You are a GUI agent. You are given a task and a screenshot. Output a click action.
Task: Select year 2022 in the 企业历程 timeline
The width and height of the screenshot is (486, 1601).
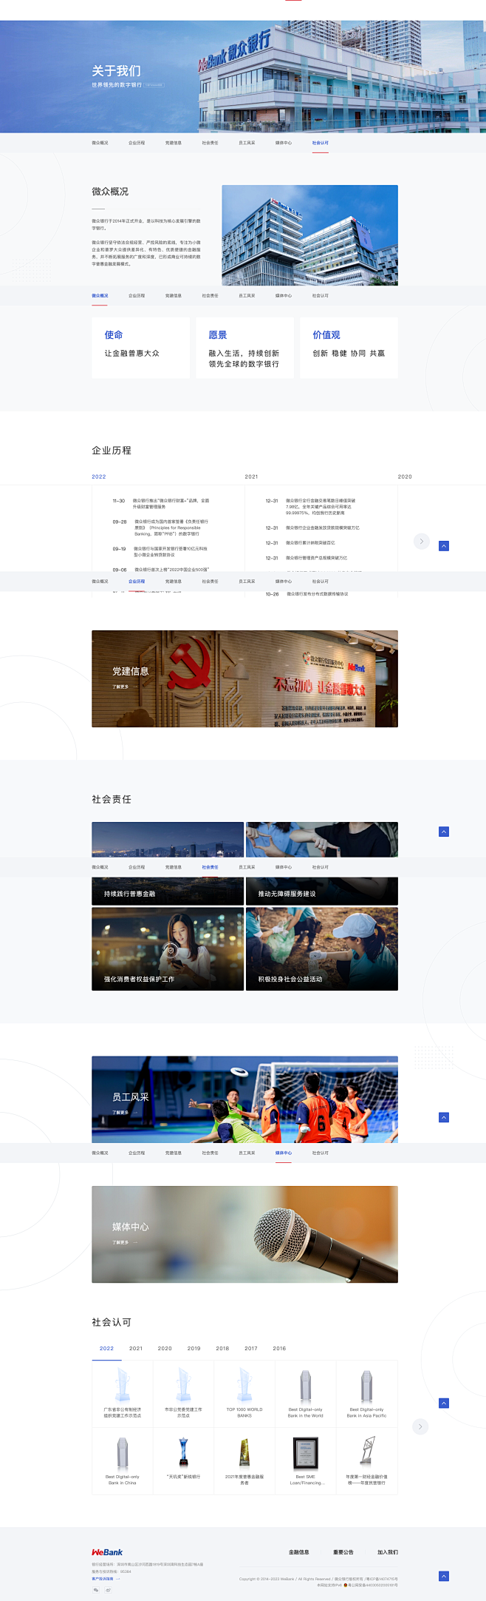[x=99, y=476]
